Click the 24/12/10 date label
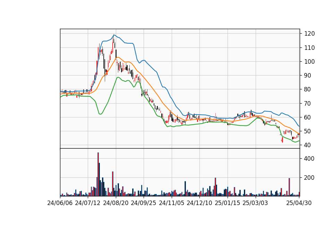 pyautogui.click(x=199, y=203)
